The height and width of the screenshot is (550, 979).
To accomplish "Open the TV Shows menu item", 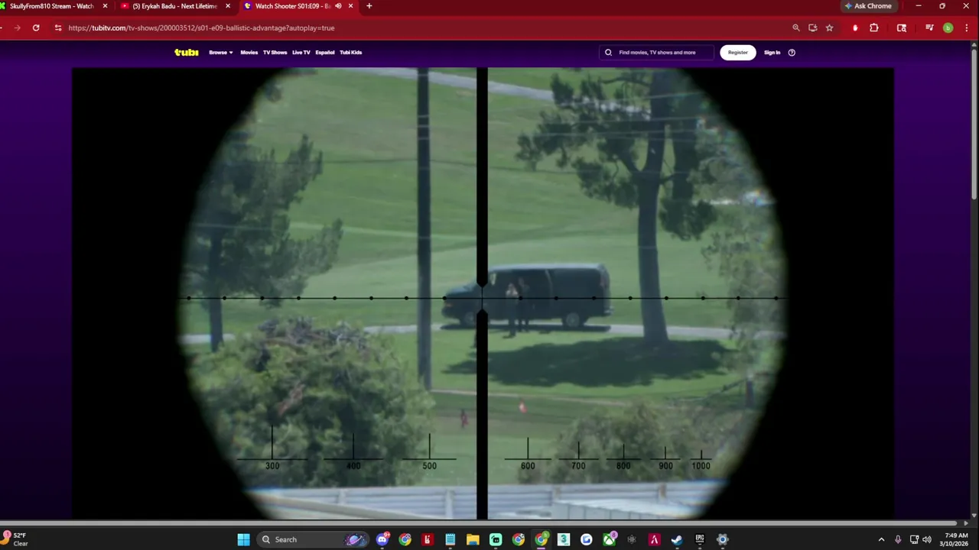I will click(x=275, y=53).
